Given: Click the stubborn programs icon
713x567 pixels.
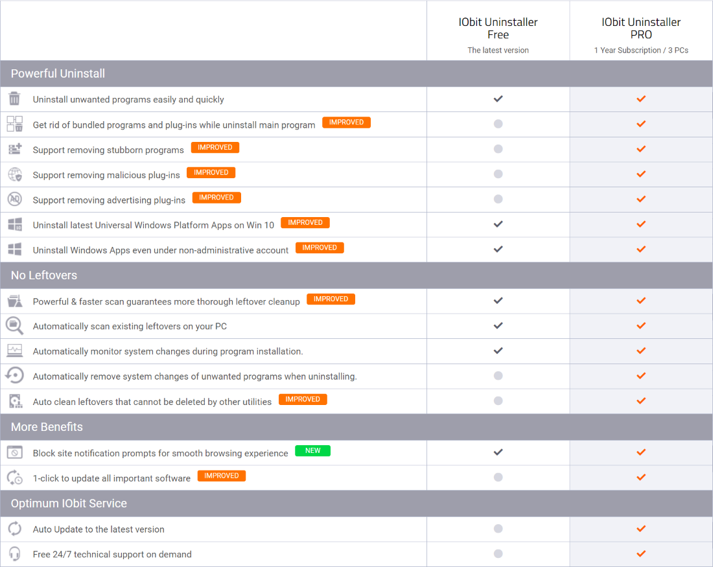Looking at the screenshot, I should [x=14, y=150].
